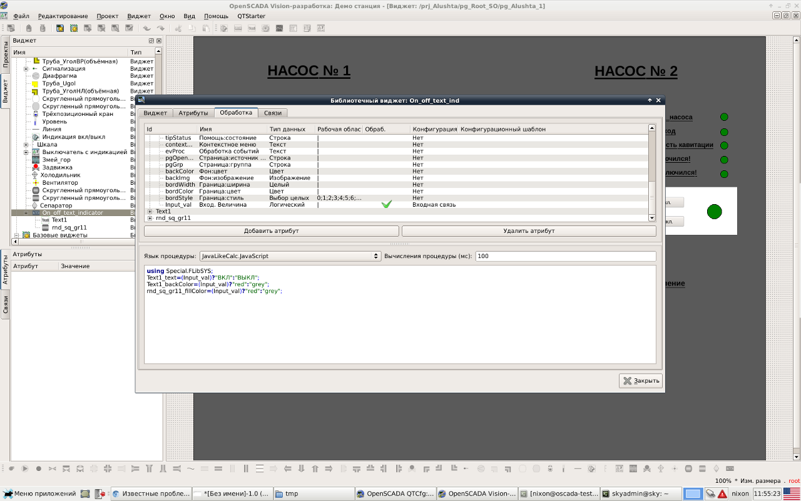Toggle the green checkmark on Input_val row
This screenshot has width=801, height=501.
click(387, 205)
